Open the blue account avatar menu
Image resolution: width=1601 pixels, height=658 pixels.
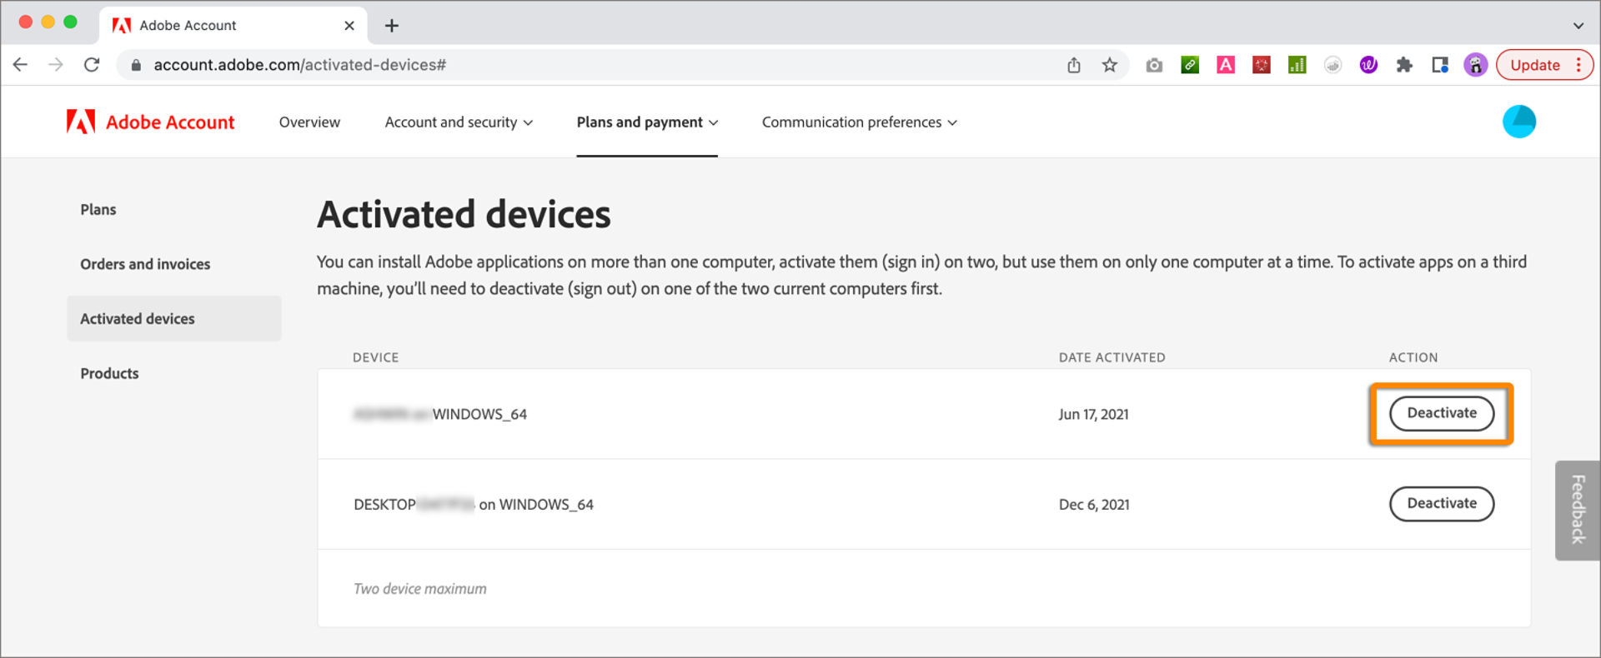[x=1518, y=122]
